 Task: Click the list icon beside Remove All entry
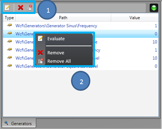(40, 61)
